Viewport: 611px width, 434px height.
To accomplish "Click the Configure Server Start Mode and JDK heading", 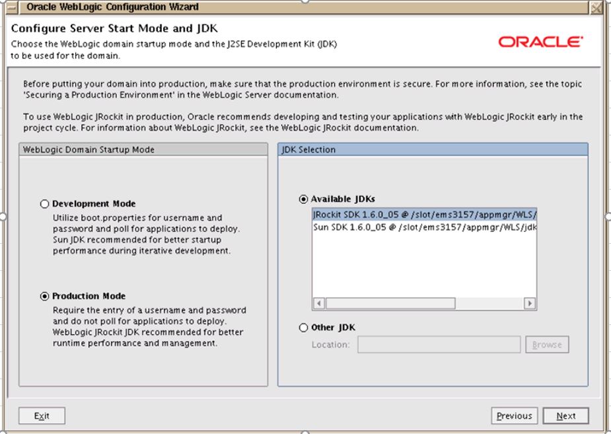I will pos(114,28).
